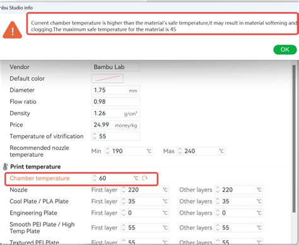
Task: Reset Chamber temperature with the orange revert icon
Action: point(144,178)
